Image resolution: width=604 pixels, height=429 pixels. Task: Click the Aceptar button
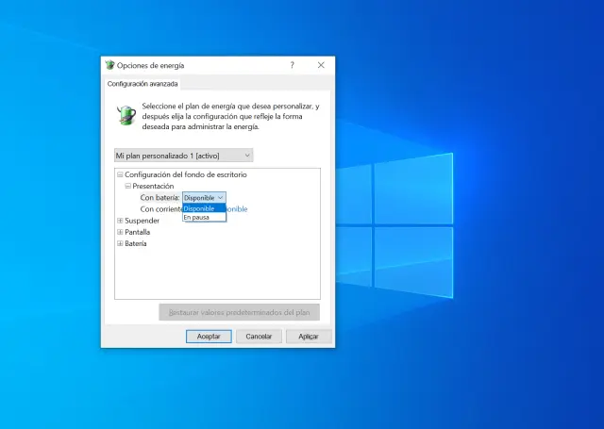point(209,336)
